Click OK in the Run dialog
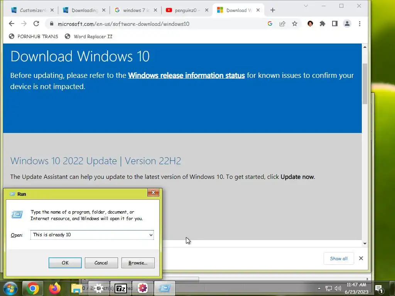Image resolution: width=395 pixels, height=296 pixels. [65, 263]
